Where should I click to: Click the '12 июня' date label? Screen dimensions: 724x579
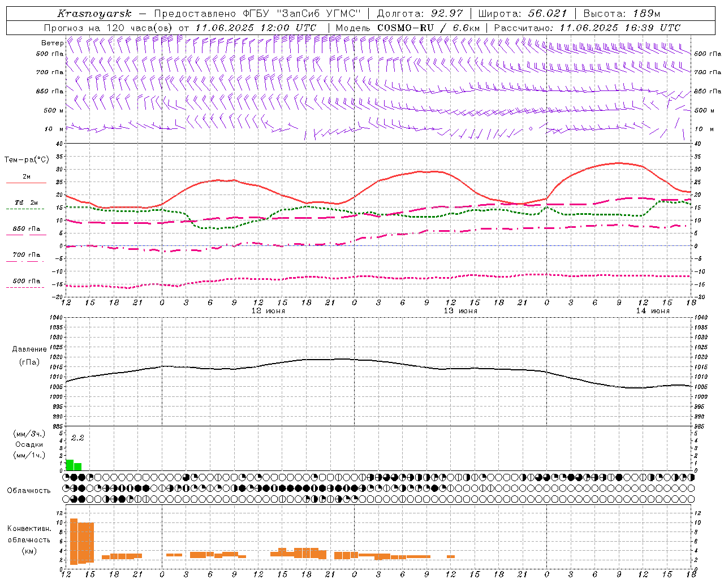tap(268, 311)
